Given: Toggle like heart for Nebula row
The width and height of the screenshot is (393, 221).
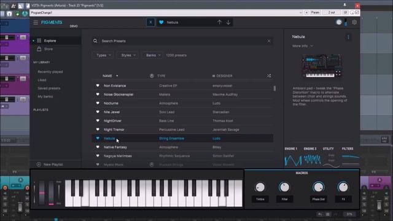Looking at the screenshot, I should point(98,138).
